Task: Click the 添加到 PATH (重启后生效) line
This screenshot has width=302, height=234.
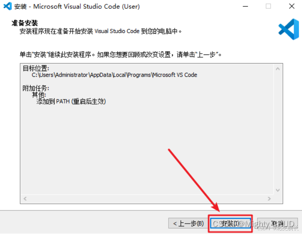Action: point(71,102)
